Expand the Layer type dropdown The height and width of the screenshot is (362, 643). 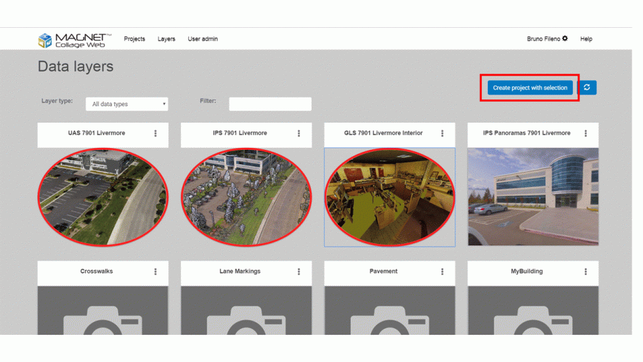(x=127, y=104)
